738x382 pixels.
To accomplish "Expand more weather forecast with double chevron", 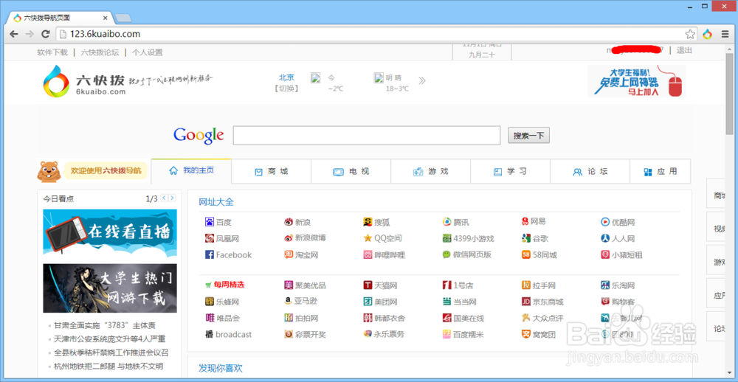I will pos(422,80).
